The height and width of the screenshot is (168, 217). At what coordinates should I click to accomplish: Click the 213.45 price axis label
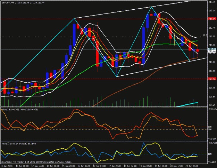coord(212,2)
